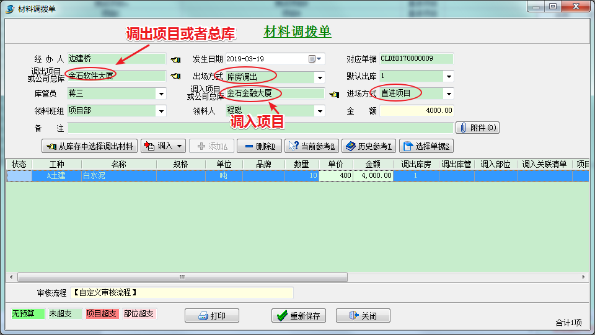Viewport: 595px width, 335px height.
Task: Click the 关闭 button at the bottom
Action: pos(363,315)
